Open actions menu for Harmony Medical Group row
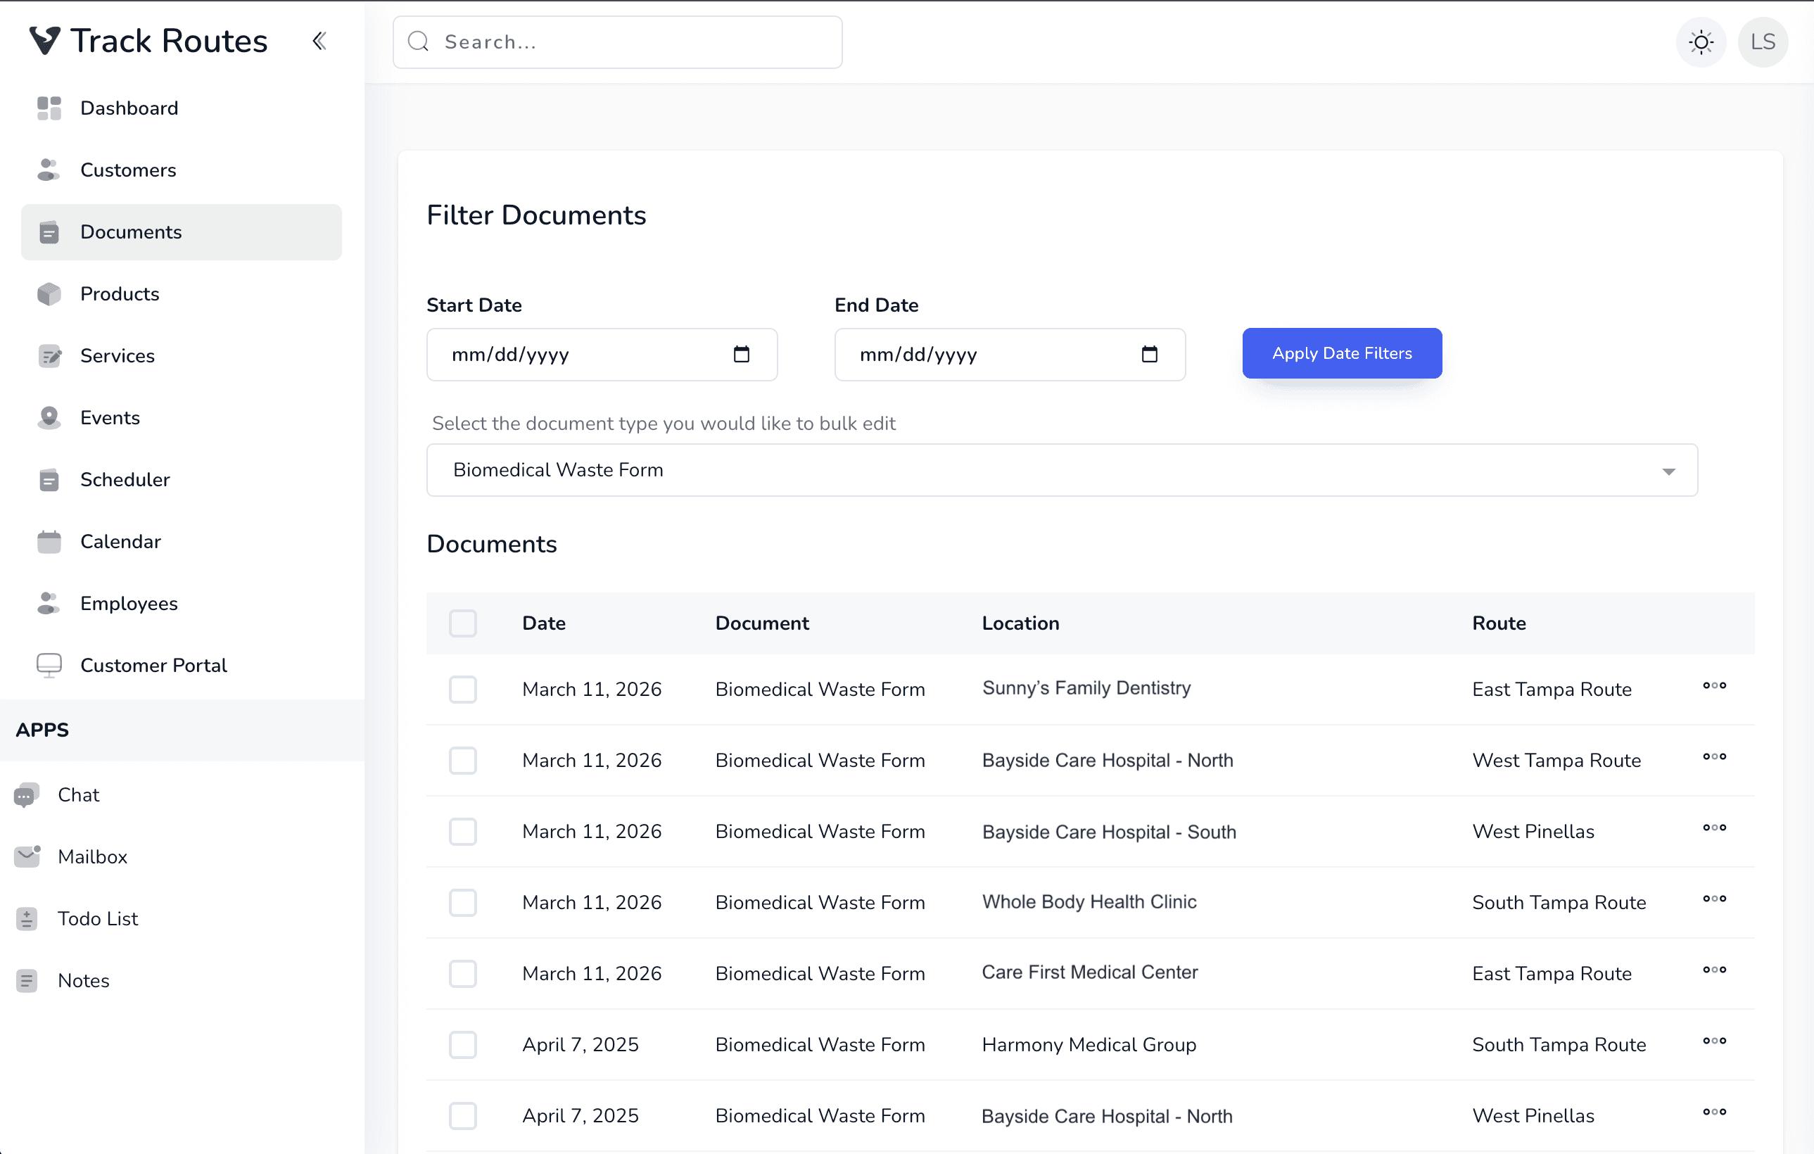The height and width of the screenshot is (1154, 1814). [1715, 1041]
